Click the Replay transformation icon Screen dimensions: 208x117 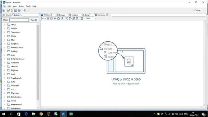(62, 19)
